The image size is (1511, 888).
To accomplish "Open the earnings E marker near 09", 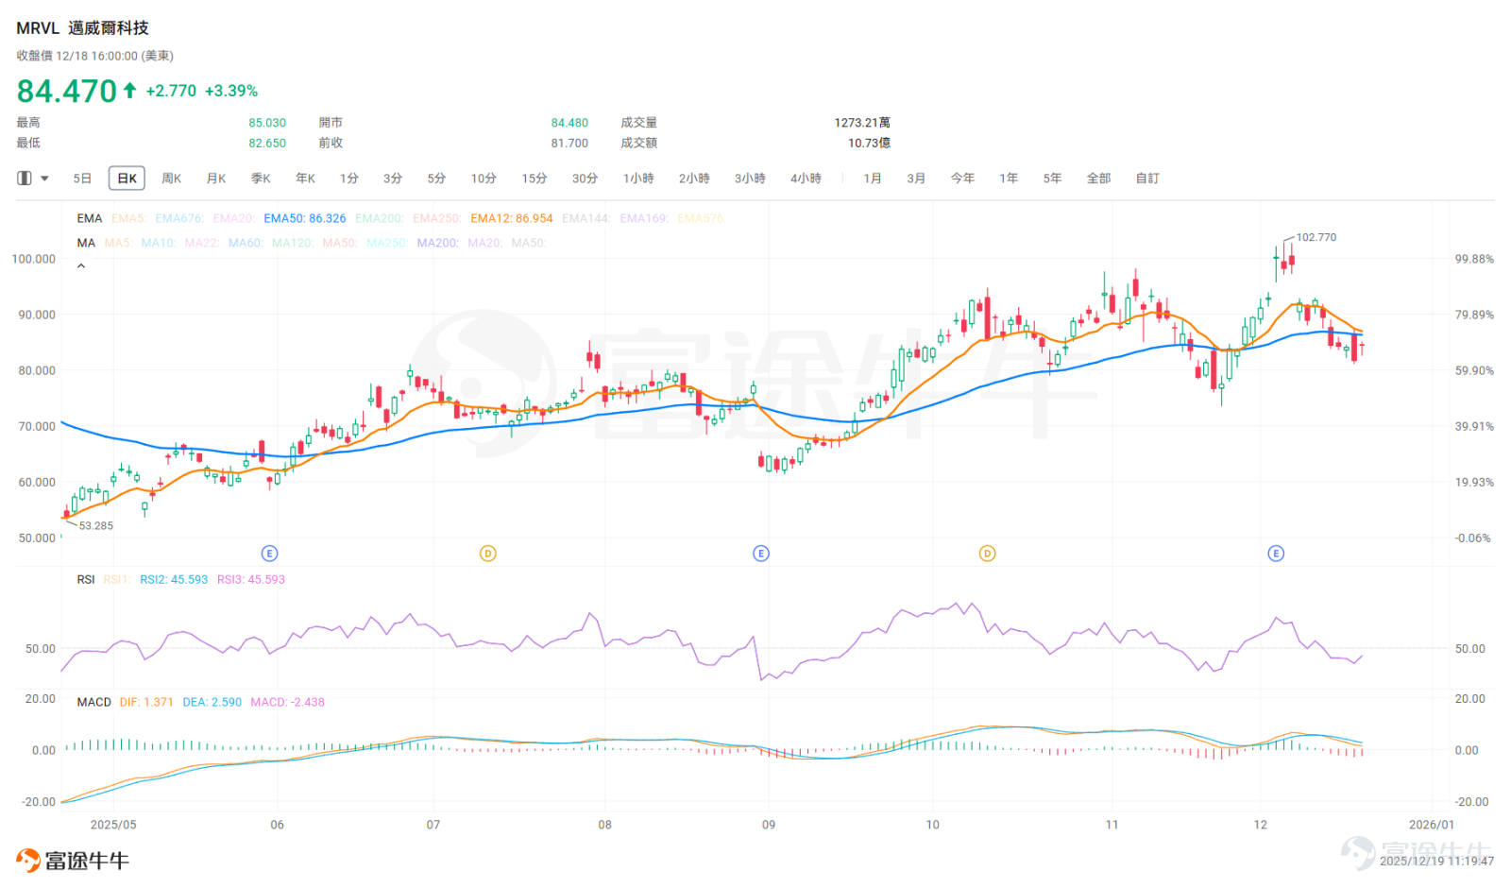I will tap(761, 554).
